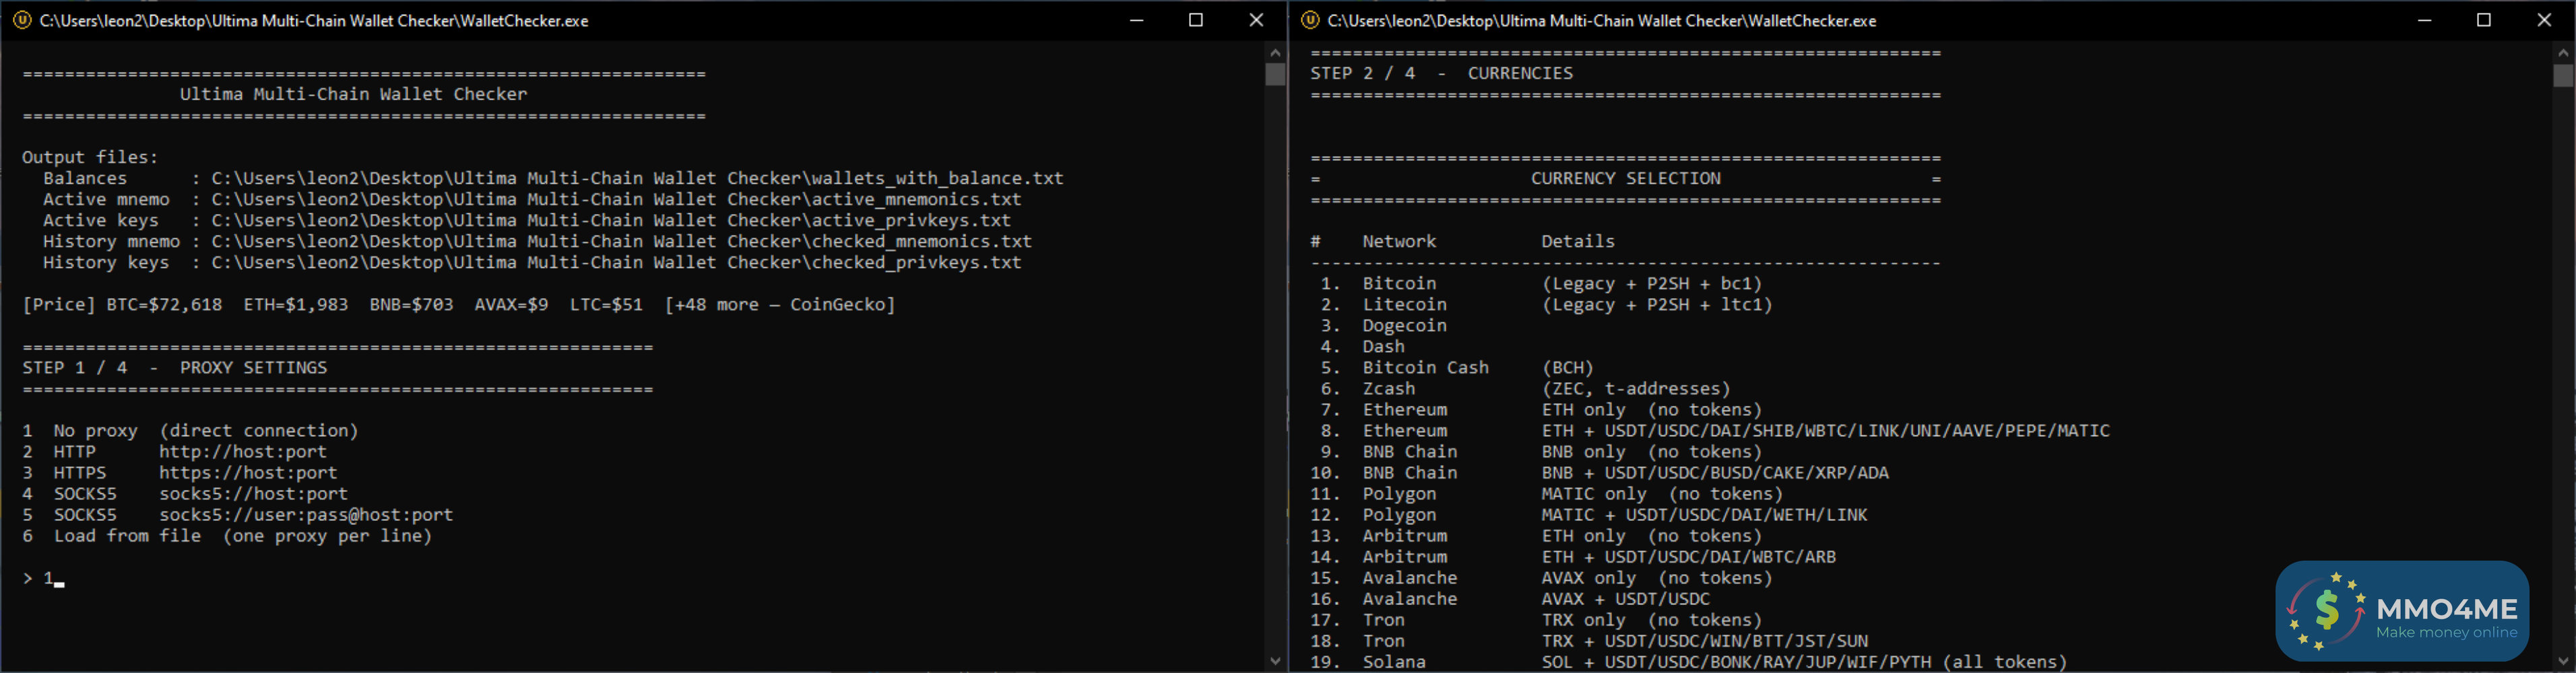The height and width of the screenshot is (673, 2576).
Task: Click the BNB=$703 price value
Action: click(411, 305)
